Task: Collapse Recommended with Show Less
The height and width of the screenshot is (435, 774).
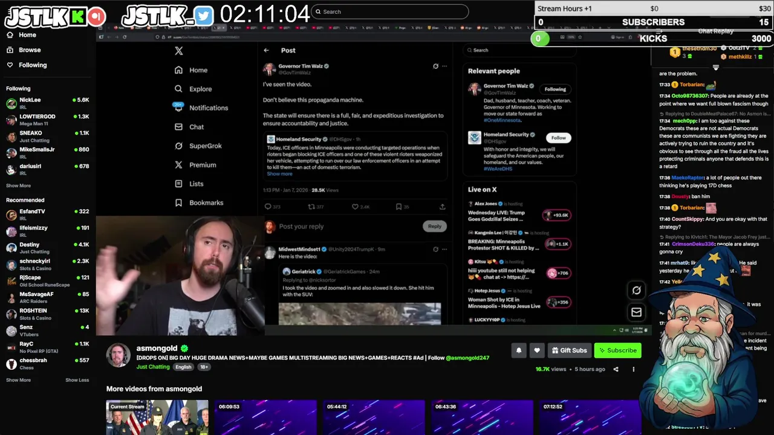Action: (77, 380)
